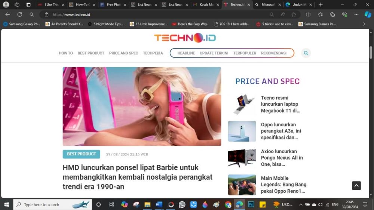Go back with the browser back arrow
Image resolution: width=374 pixels, height=210 pixels.
(7, 15)
